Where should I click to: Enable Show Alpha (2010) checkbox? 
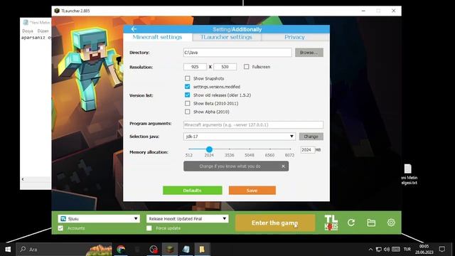tap(188, 112)
